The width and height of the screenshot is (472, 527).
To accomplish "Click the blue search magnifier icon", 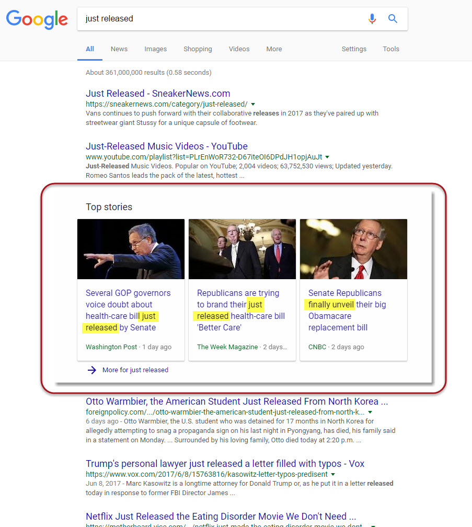I will 393,18.
